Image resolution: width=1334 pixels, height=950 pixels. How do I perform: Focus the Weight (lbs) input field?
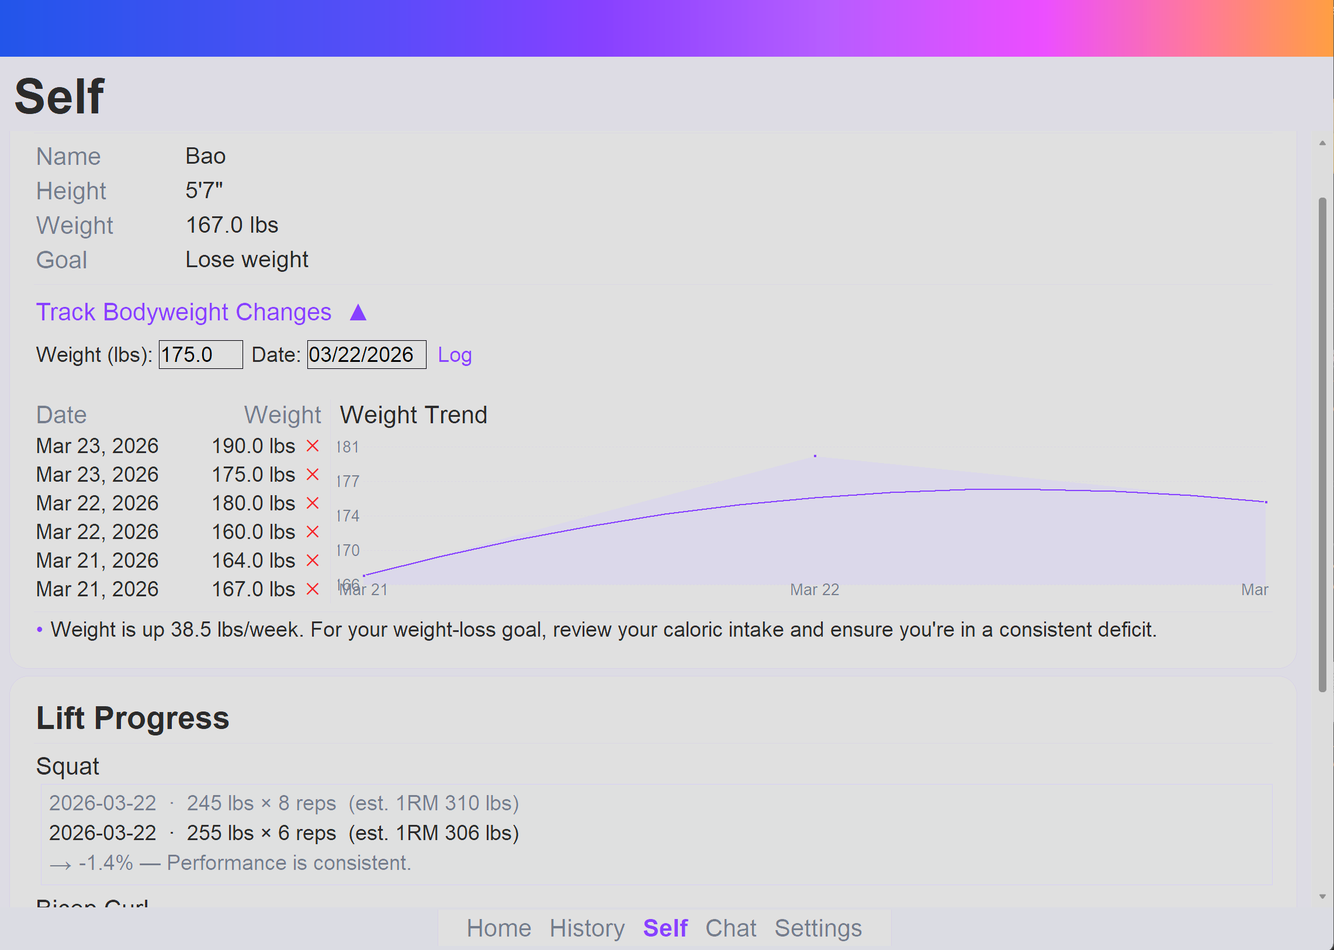click(200, 354)
